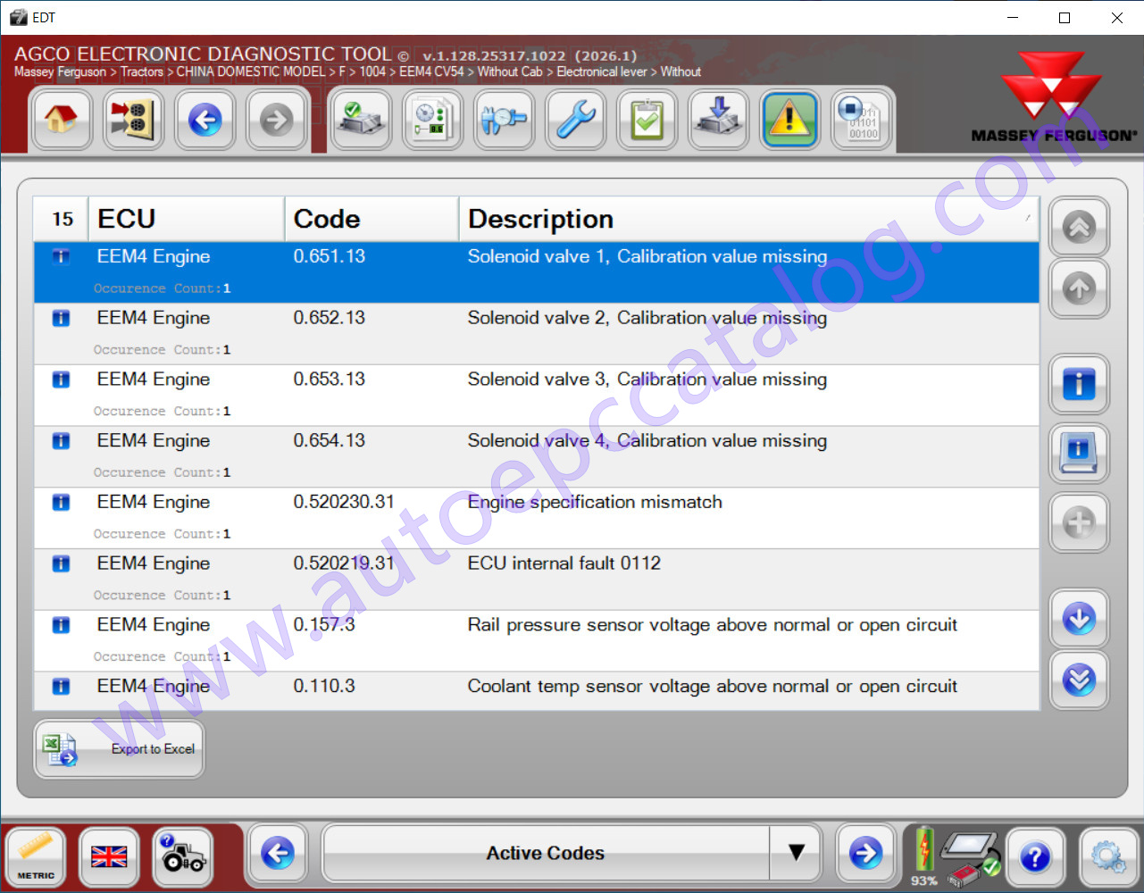Screen dimensions: 1144x893
Task: Open the green clipboard checklist icon
Action: click(x=647, y=120)
